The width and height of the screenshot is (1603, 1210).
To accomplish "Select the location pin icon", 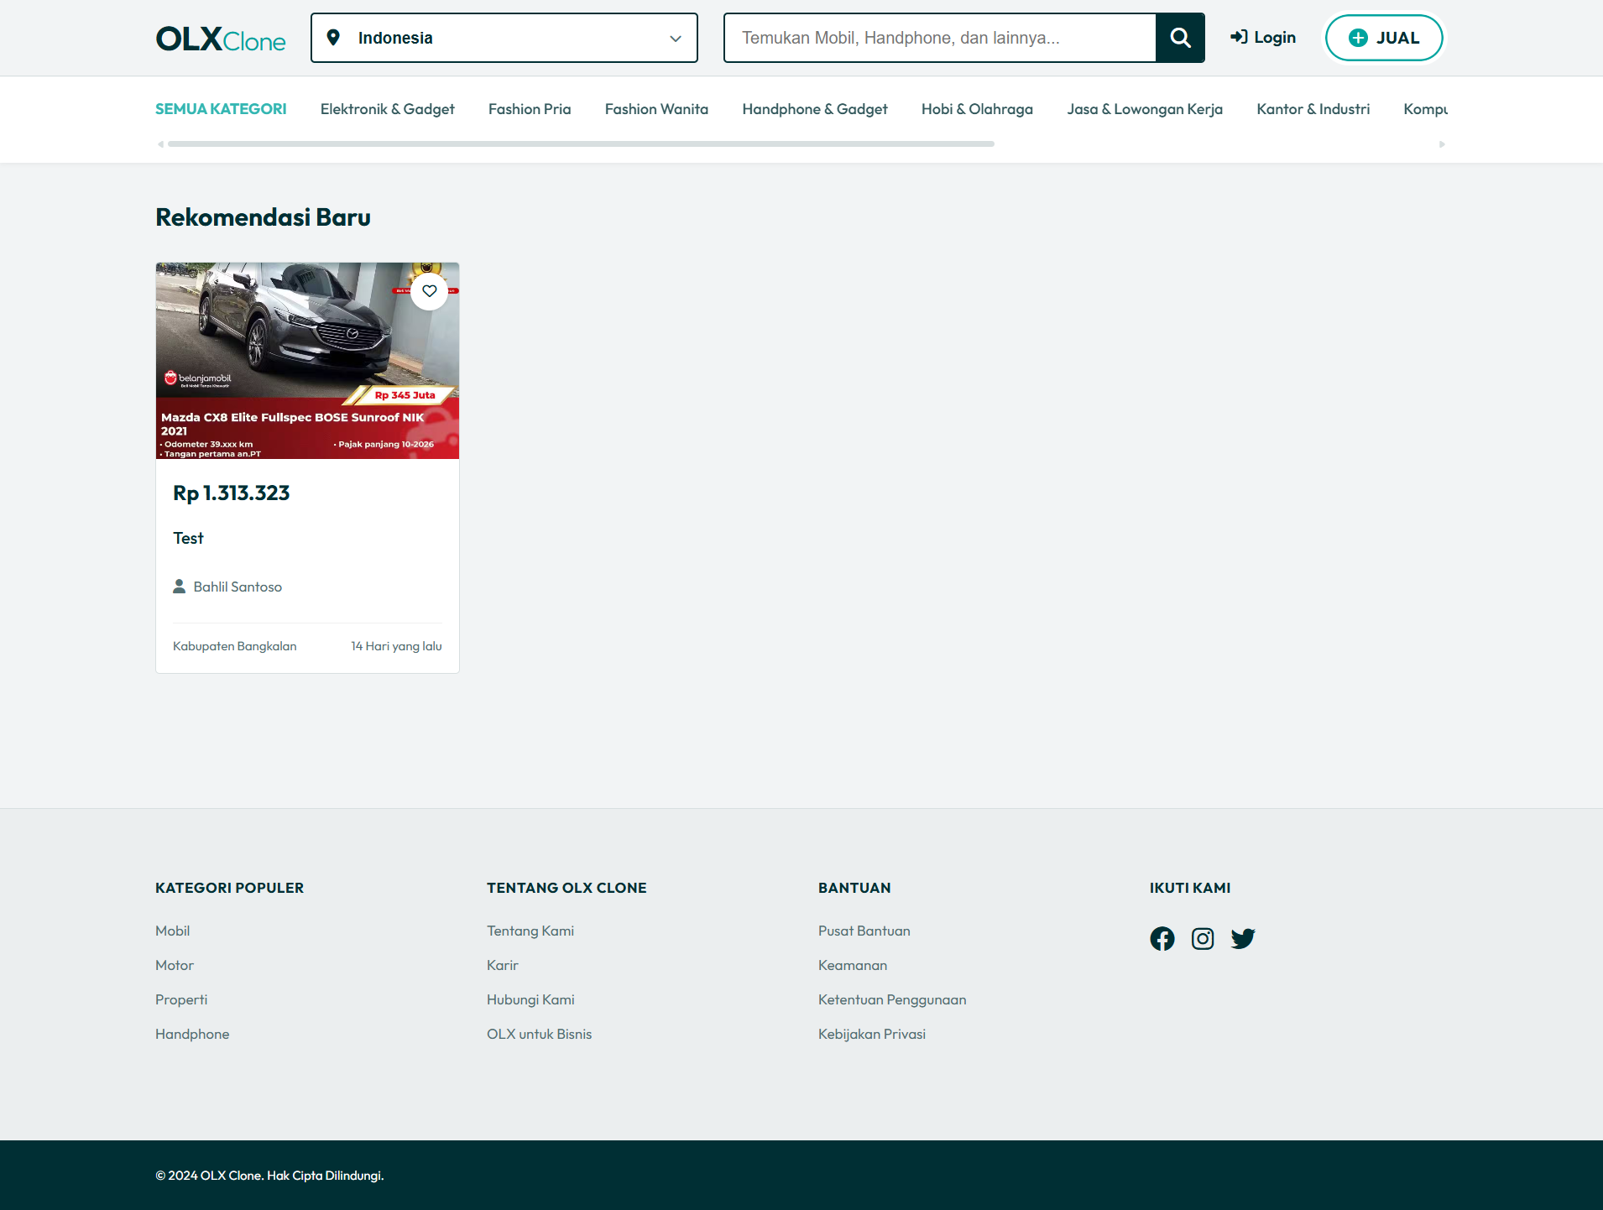I will 335,37.
